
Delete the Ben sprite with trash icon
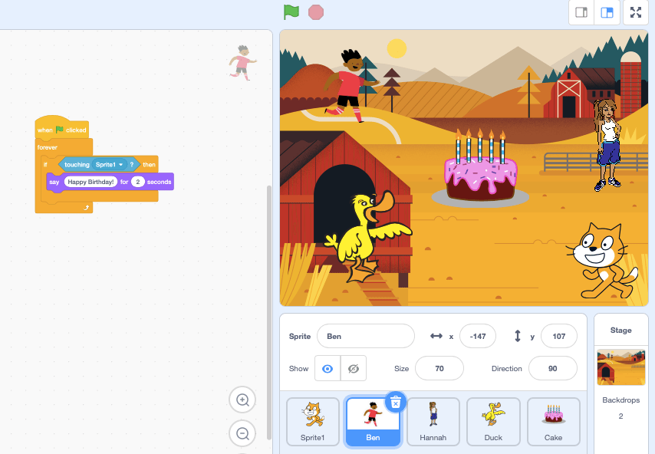point(395,402)
